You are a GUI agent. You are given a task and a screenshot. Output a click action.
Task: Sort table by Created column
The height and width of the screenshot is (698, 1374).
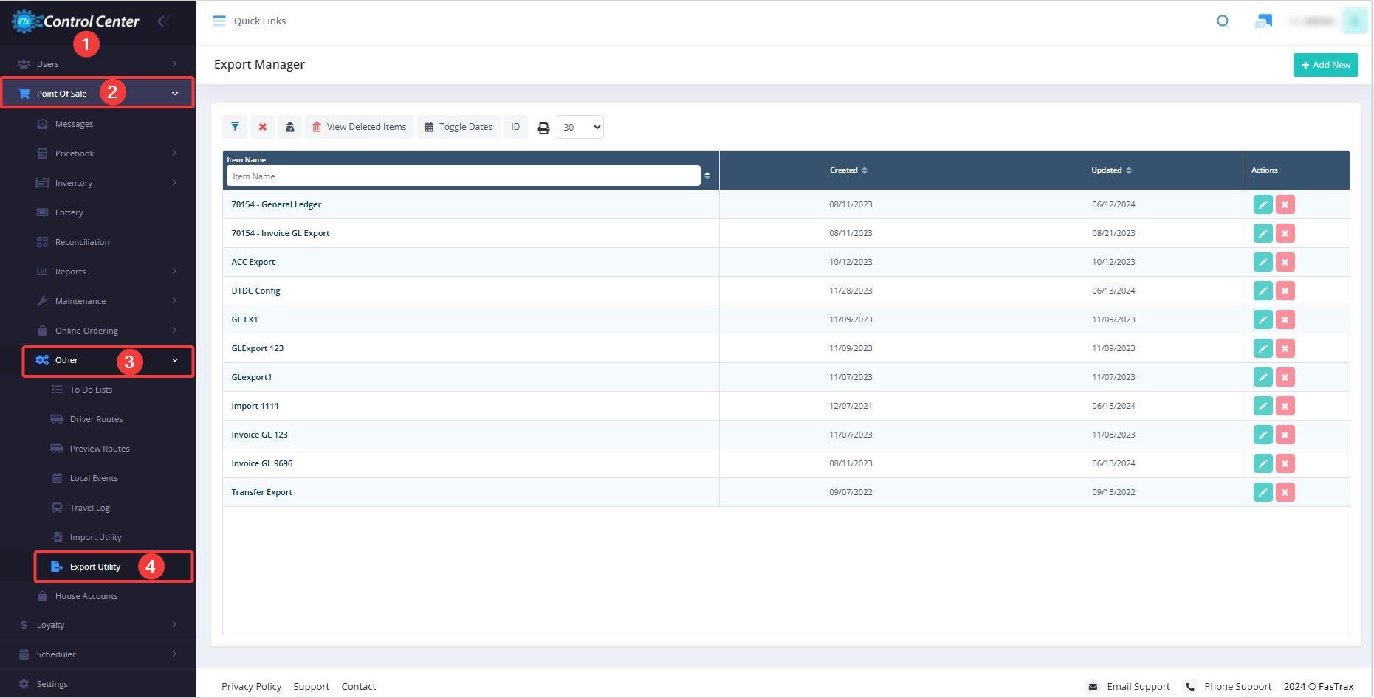[848, 170]
